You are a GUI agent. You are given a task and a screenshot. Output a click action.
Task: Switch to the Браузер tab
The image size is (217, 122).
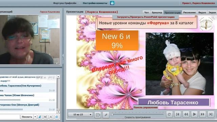[x=157, y=13]
